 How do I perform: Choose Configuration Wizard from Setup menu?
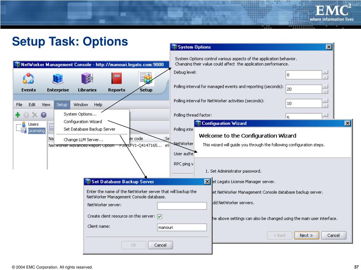(x=82, y=122)
